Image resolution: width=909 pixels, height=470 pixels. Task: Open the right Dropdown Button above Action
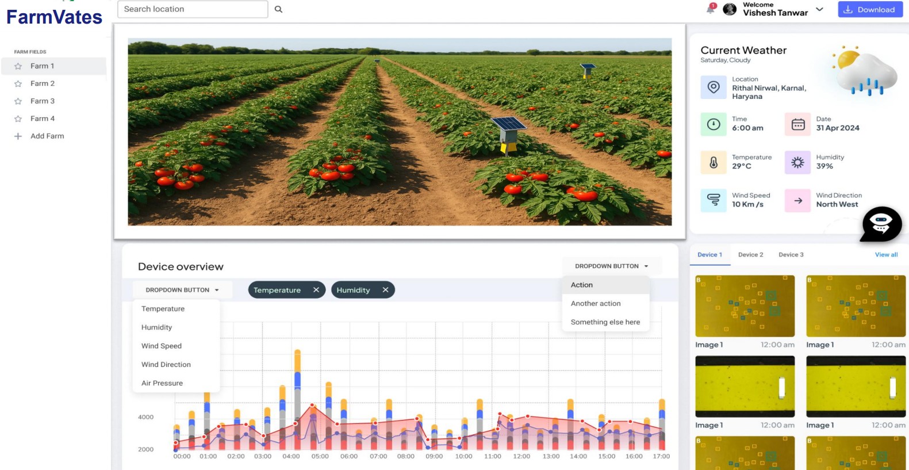pos(612,266)
